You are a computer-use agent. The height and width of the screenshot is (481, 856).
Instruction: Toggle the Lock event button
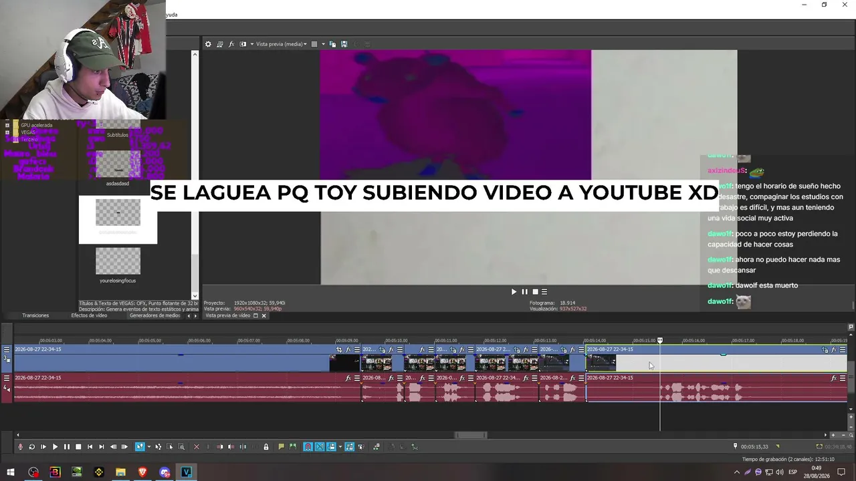(x=266, y=447)
